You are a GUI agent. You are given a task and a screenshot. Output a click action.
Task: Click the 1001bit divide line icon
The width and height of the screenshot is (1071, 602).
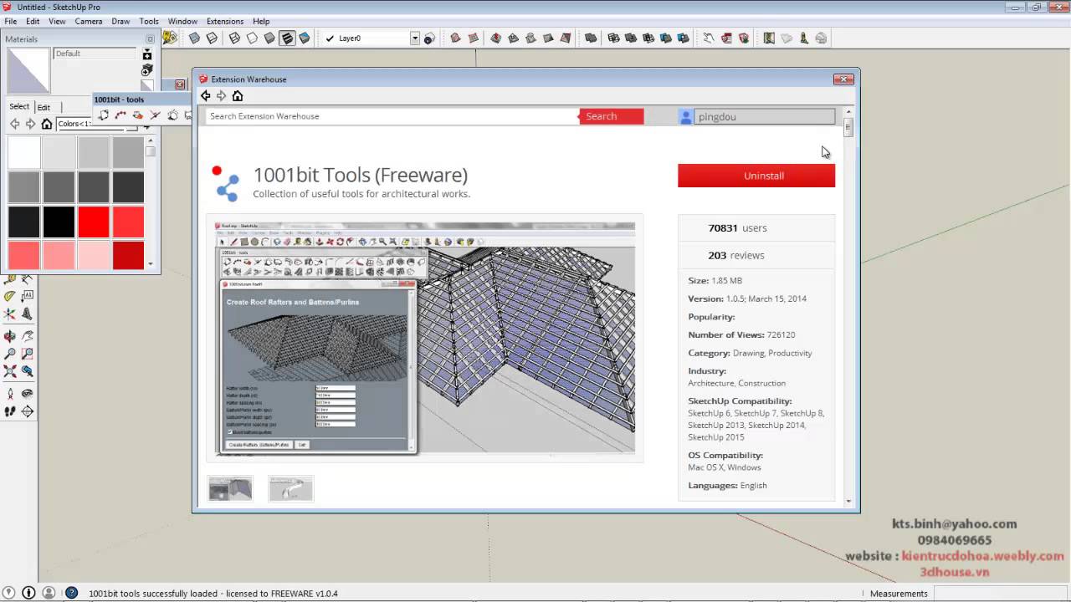(120, 115)
